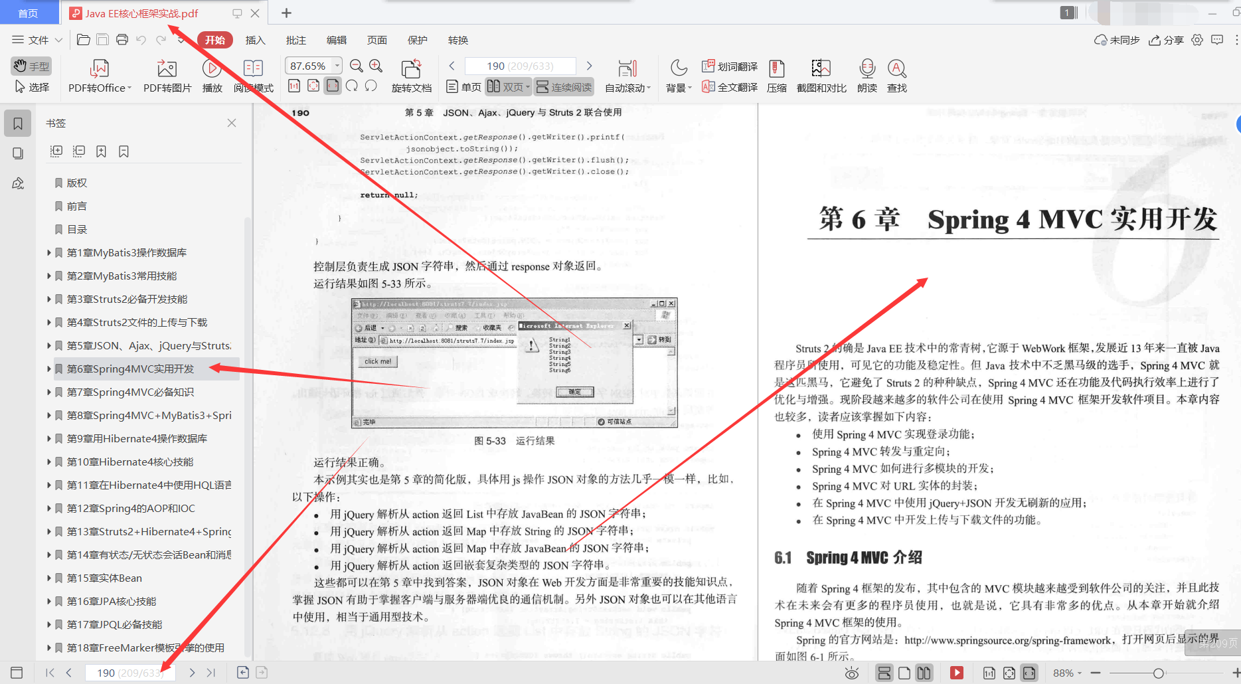Switch to the 插入 tab
Viewport: 1241px width, 684px height.
point(255,40)
